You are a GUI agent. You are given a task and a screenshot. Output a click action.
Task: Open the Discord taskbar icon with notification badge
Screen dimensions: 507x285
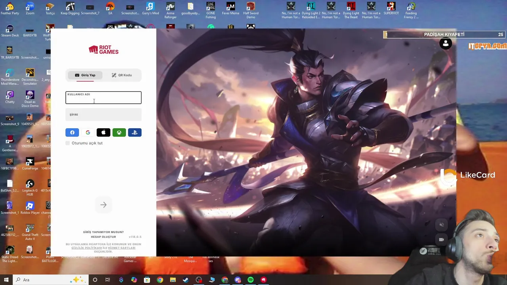238,280
